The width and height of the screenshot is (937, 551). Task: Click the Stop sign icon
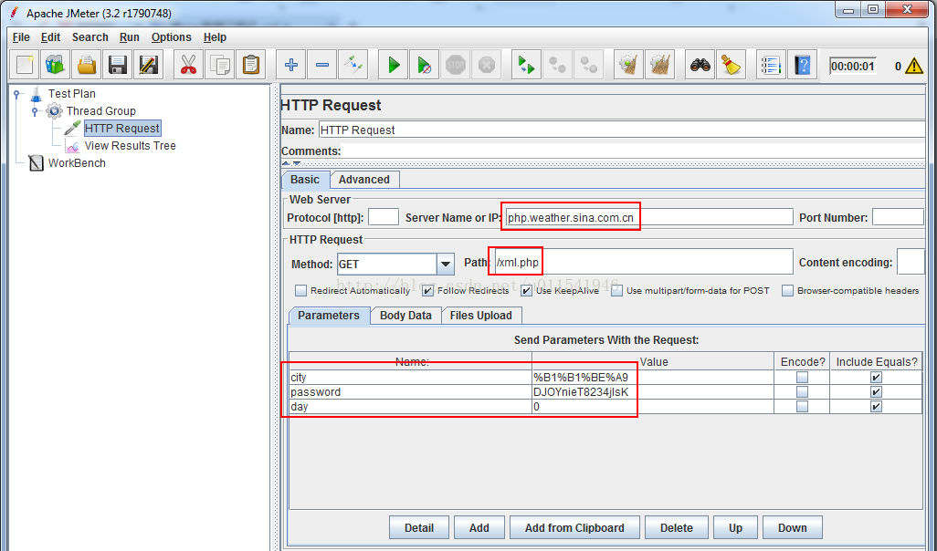click(456, 65)
